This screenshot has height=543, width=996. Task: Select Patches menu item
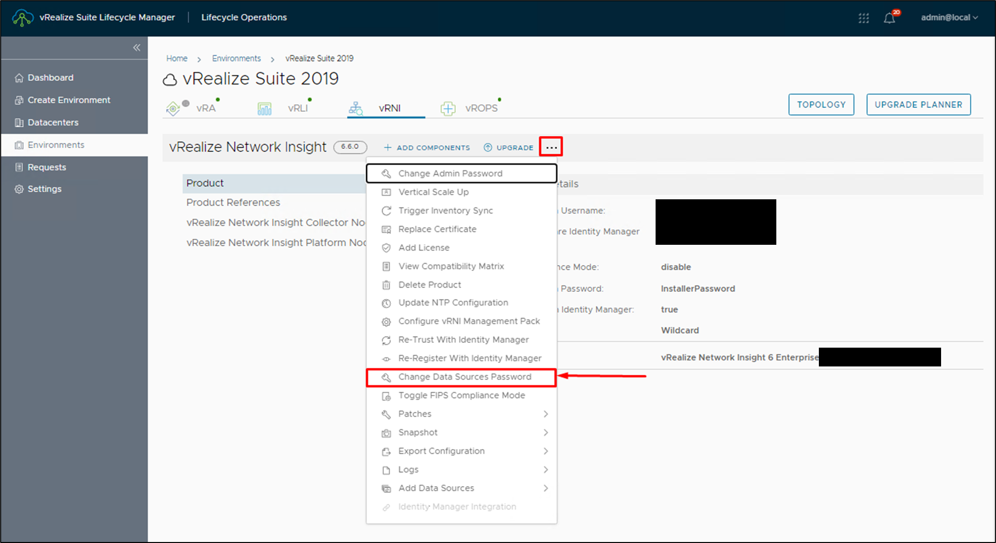coord(462,414)
